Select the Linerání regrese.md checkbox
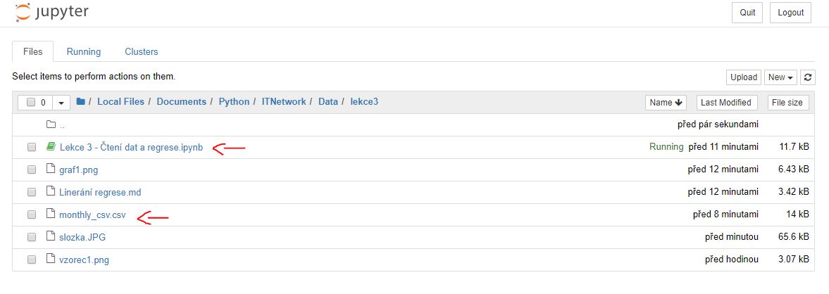Viewport: 829px width, 294px height. point(32,192)
